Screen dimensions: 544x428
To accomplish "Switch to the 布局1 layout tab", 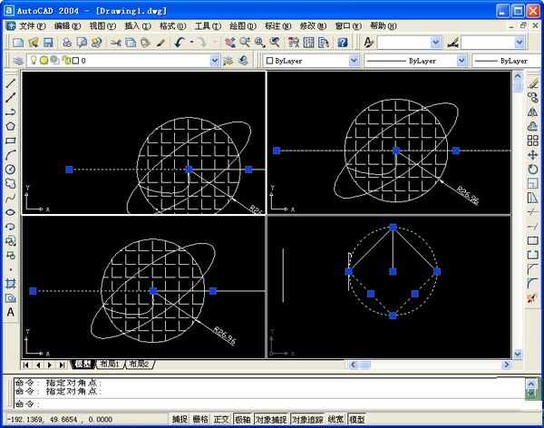I will [110, 364].
